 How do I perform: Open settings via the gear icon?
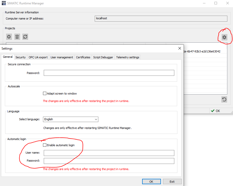point(224,37)
